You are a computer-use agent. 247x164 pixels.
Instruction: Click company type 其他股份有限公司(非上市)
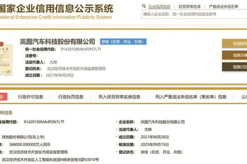pos(23,137)
